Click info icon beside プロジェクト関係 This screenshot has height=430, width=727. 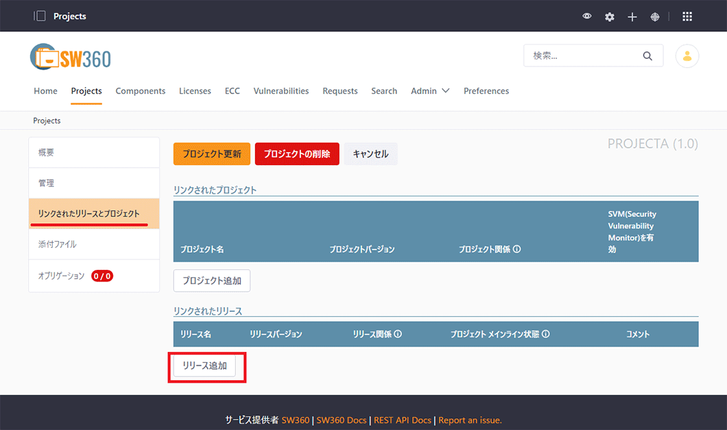coord(517,249)
